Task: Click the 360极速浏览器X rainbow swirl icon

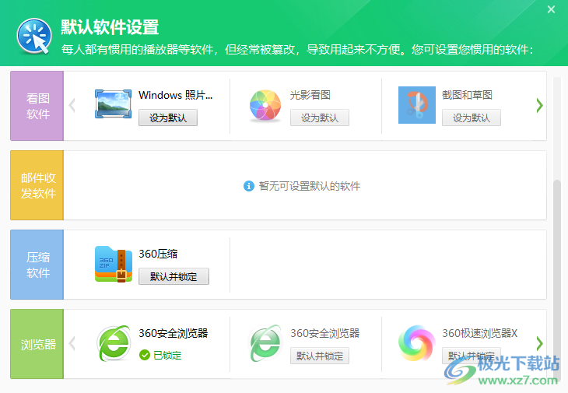Action: coord(416,343)
